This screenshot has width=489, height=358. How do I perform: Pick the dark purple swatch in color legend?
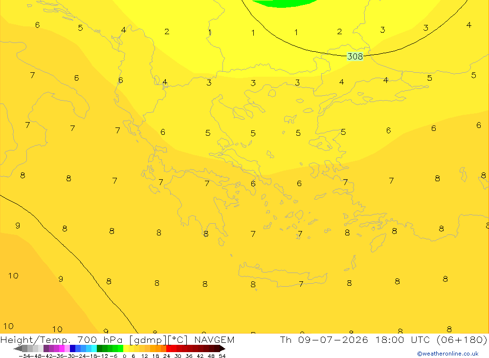[46, 349]
